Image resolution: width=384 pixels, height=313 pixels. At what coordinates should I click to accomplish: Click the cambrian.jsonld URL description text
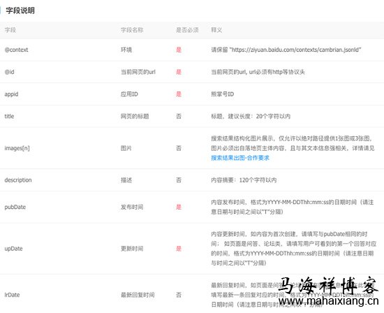pos(286,50)
